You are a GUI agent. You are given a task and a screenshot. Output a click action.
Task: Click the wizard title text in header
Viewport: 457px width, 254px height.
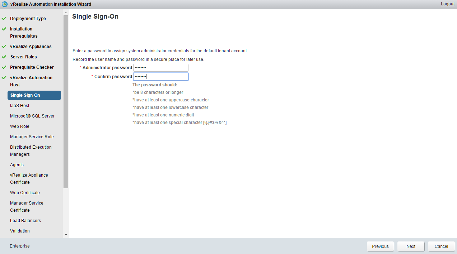51,4
